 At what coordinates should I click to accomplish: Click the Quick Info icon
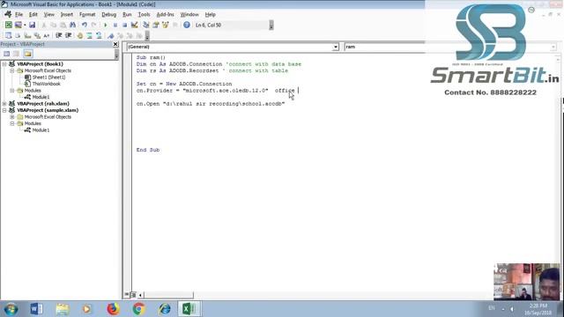[27, 35]
